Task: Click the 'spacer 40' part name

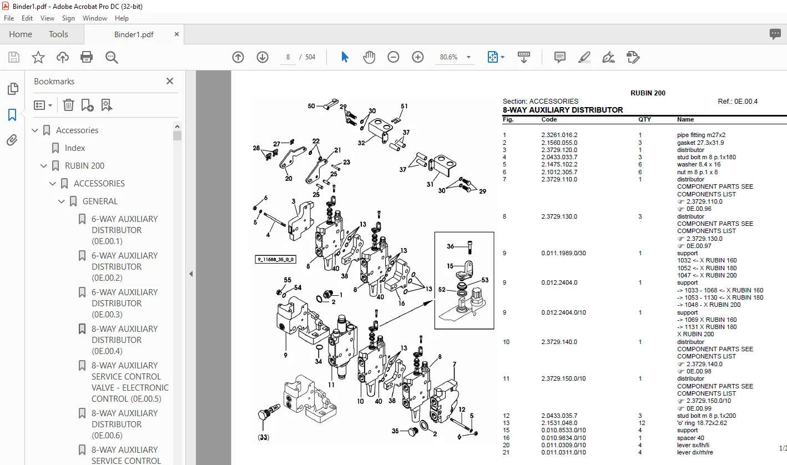Action: pos(689,438)
